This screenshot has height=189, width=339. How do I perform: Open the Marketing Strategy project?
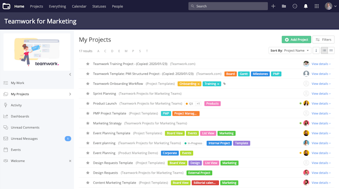point(107,124)
